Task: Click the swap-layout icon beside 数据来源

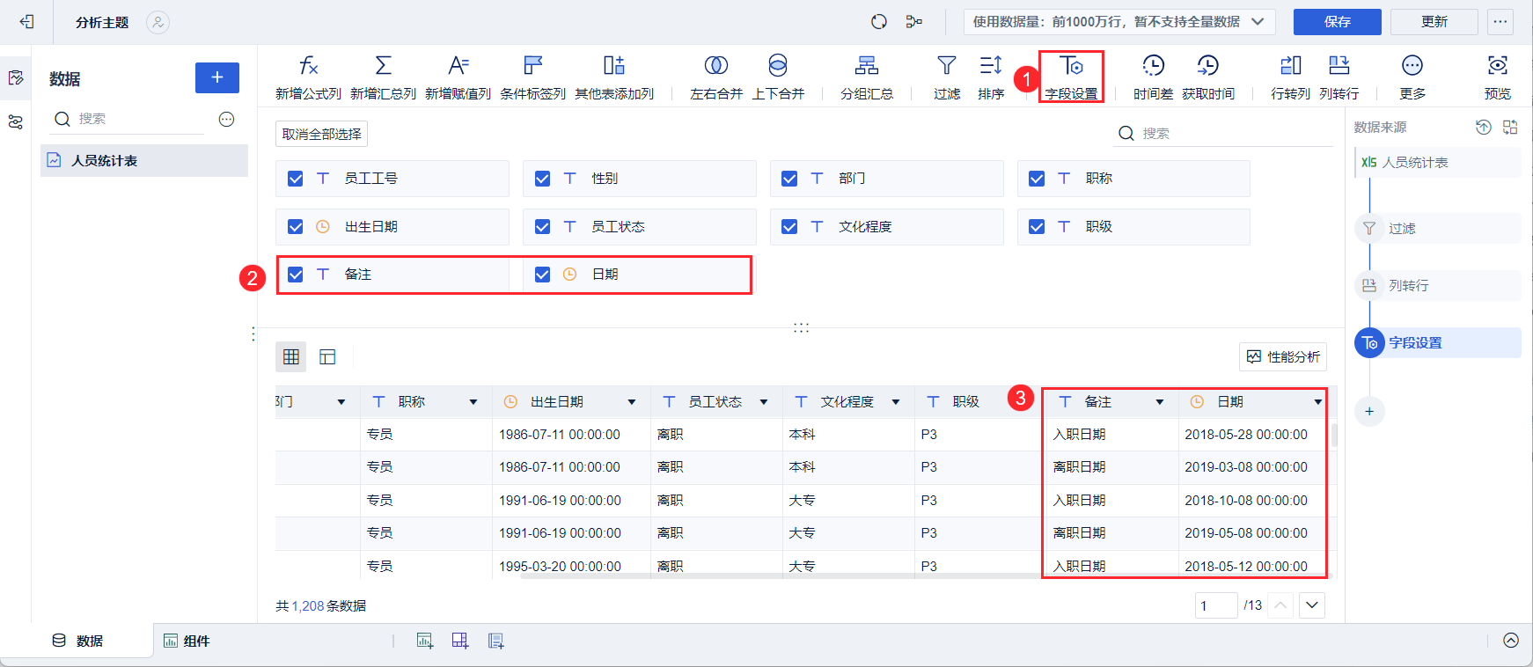Action: coord(1510,127)
